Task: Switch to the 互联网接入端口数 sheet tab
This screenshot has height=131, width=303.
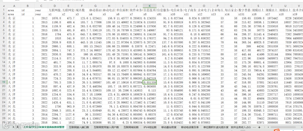Action: click(x=79, y=127)
